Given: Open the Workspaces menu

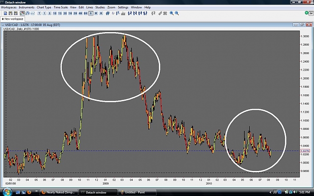Looking at the screenshot, I should click(9, 8).
